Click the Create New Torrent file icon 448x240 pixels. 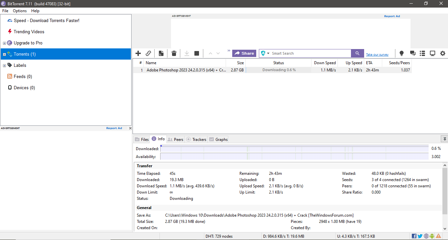point(161,53)
